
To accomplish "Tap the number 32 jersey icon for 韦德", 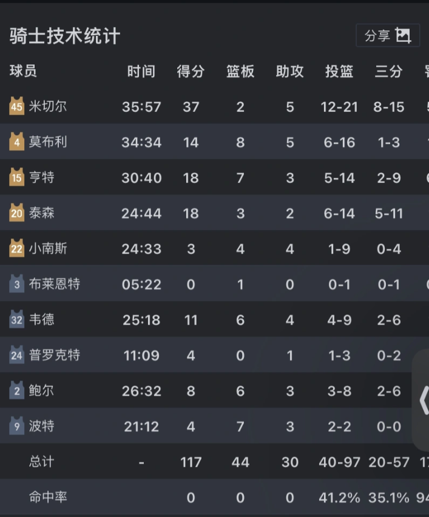I will [16, 319].
